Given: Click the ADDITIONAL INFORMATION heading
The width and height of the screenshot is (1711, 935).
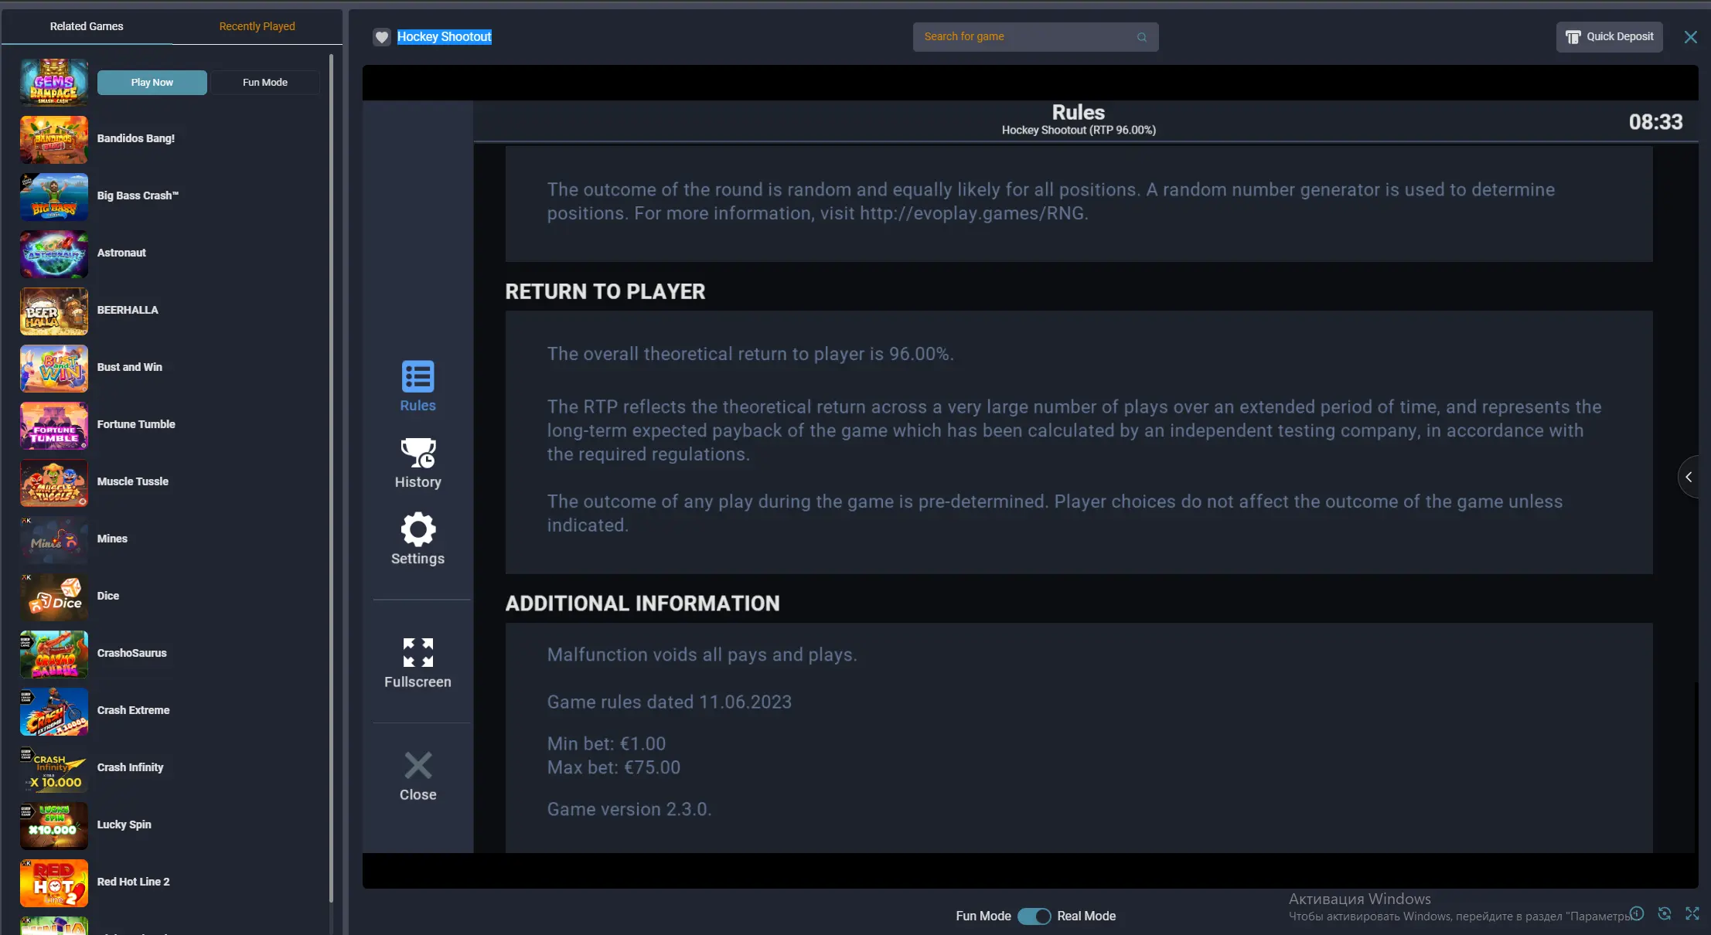Looking at the screenshot, I should coord(642,603).
